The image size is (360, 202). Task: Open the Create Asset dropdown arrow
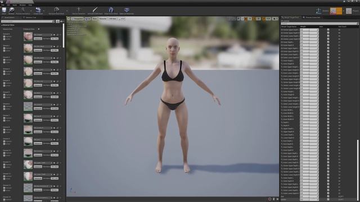44,11
